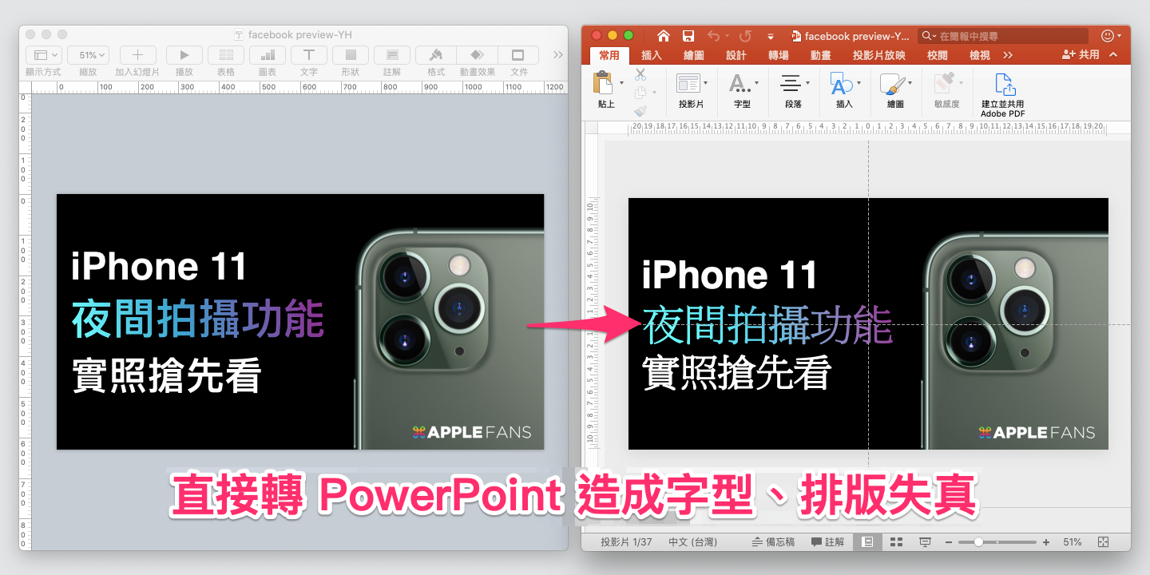The height and width of the screenshot is (575, 1150).
Task: Switch to the 常用 (Home) ribbon tab
Action: click(x=609, y=55)
